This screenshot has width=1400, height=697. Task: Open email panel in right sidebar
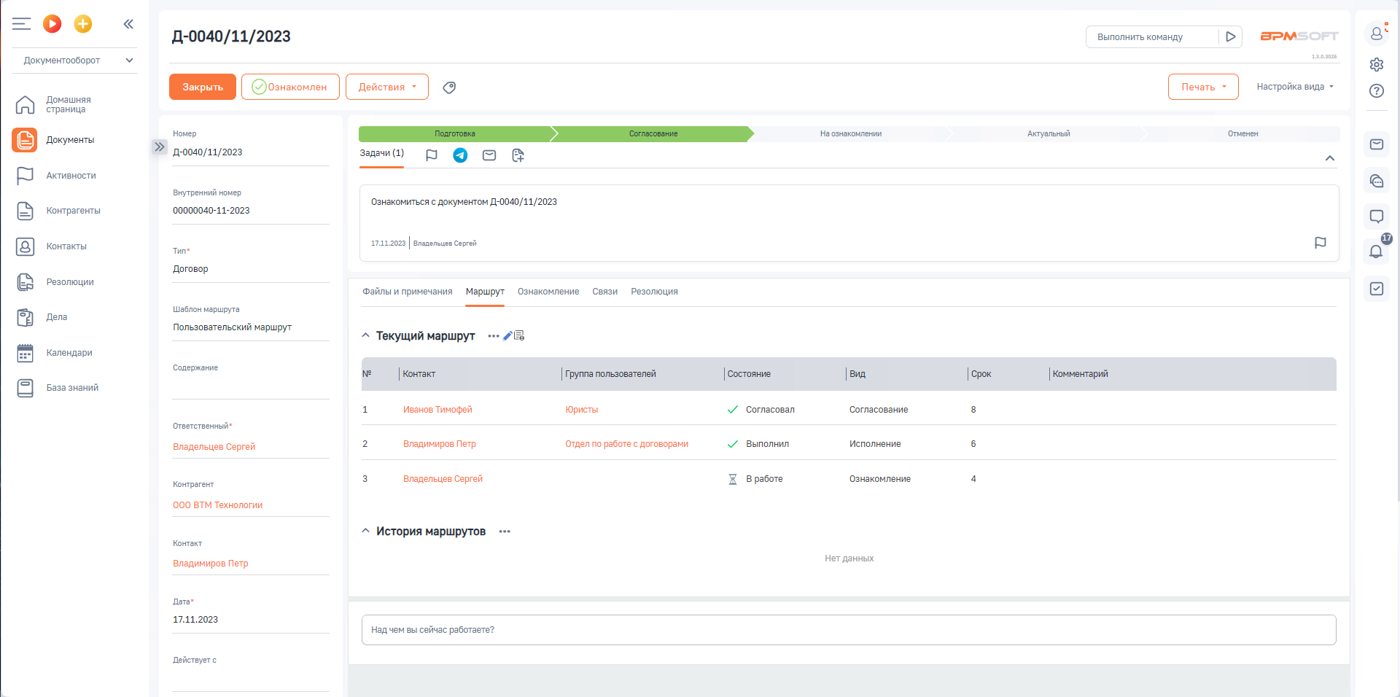(1377, 144)
